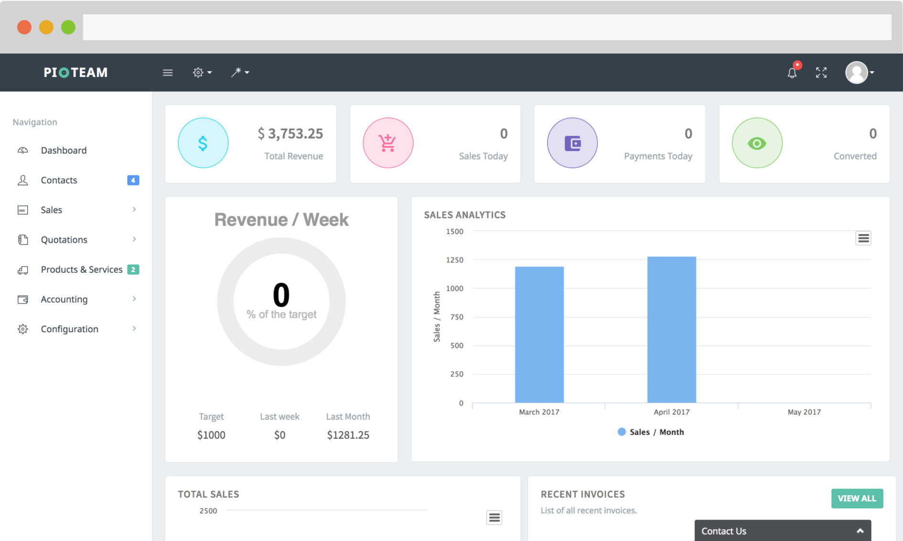Click the TOTAL SALES heading
903x541 pixels.
(209, 495)
